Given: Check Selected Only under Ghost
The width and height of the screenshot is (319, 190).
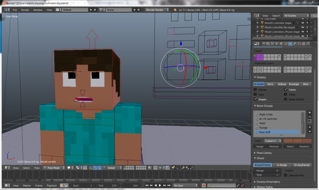Looking at the screenshot, I should [286, 175].
